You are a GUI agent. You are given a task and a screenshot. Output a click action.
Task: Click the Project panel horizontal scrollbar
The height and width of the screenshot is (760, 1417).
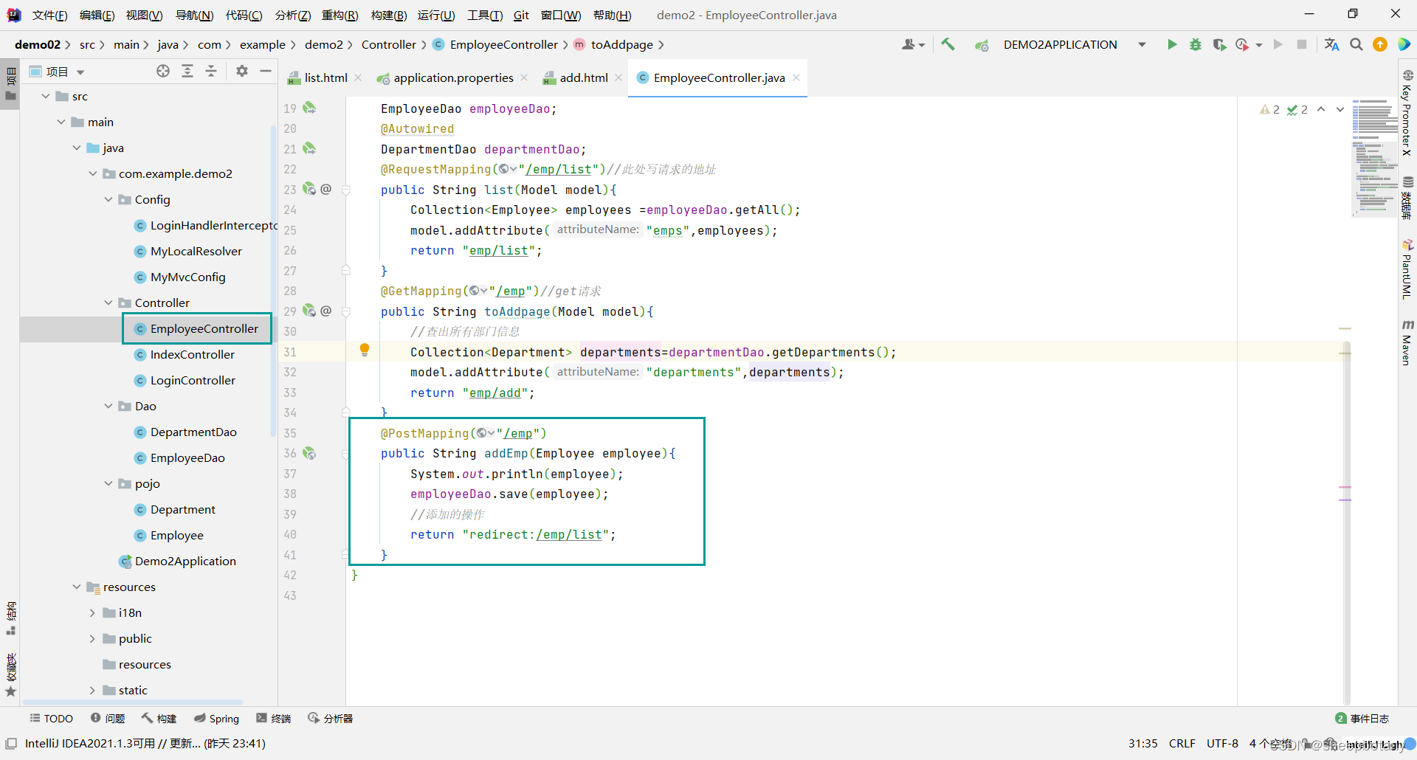pos(133,702)
